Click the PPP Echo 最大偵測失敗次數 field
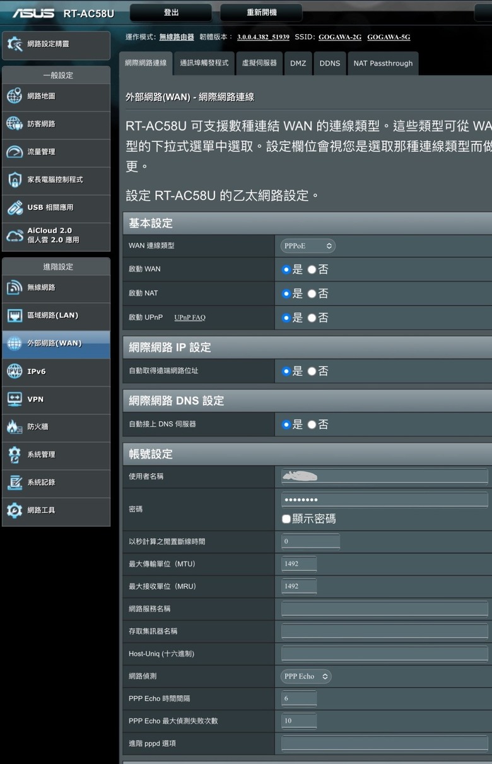Viewport: 492px width, 764px height. click(299, 721)
